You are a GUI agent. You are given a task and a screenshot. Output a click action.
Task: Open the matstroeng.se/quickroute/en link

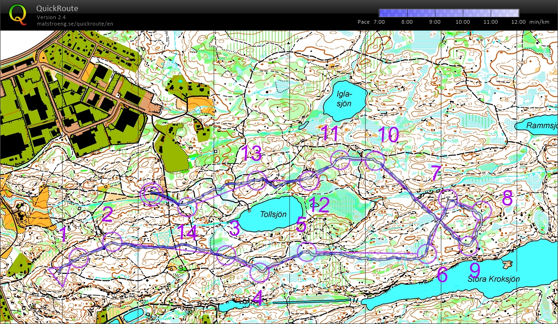(x=75, y=23)
